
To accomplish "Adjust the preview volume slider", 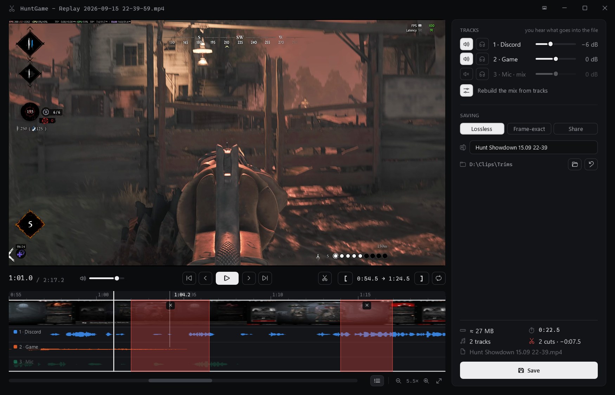I will tap(106, 278).
